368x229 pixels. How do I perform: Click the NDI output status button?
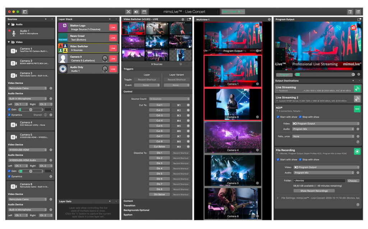click(x=357, y=109)
